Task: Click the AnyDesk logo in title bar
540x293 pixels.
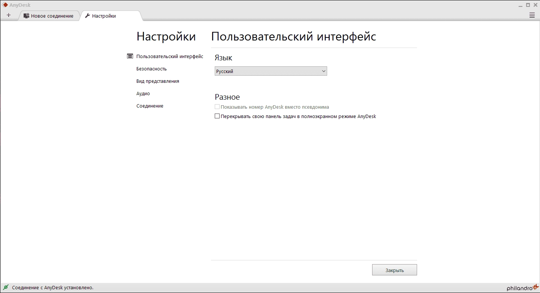Action: pyautogui.click(x=5, y=5)
